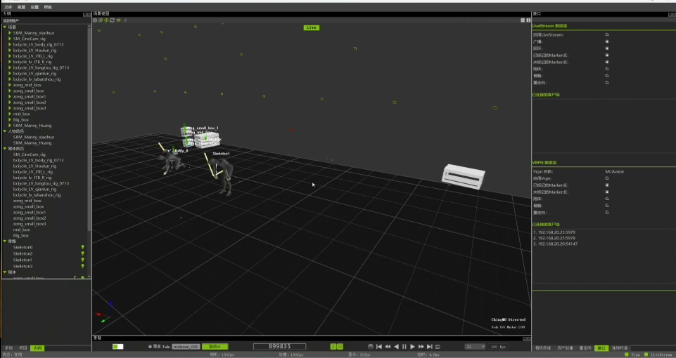Click the light bulb icon beside Skeleton0
This screenshot has height=358, width=676.
tap(82, 248)
